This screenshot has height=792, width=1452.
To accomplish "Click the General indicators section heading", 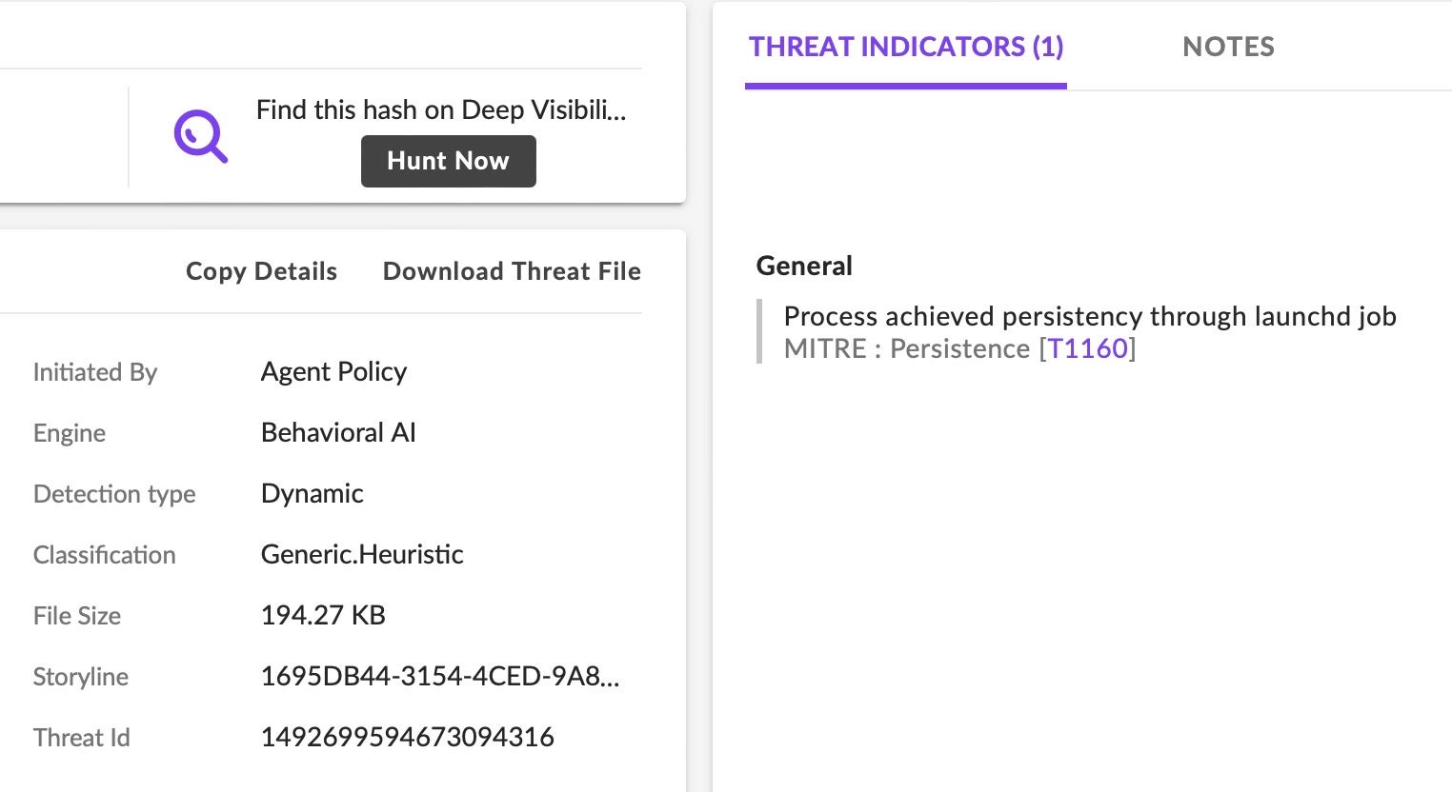I will (x=804, y=266).
